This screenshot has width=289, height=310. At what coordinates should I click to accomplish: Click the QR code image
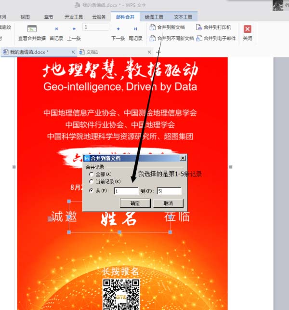[x=121, y=294]
